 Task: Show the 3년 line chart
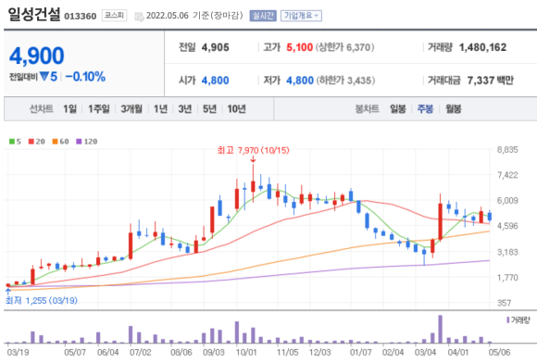point(185,109)
